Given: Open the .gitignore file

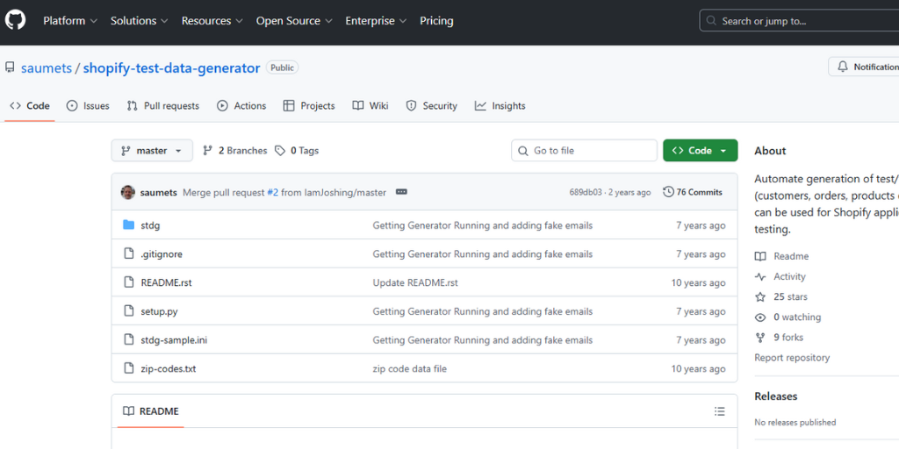Looking at the screenshot, I should pyautogui.click(x=162, y=254).
